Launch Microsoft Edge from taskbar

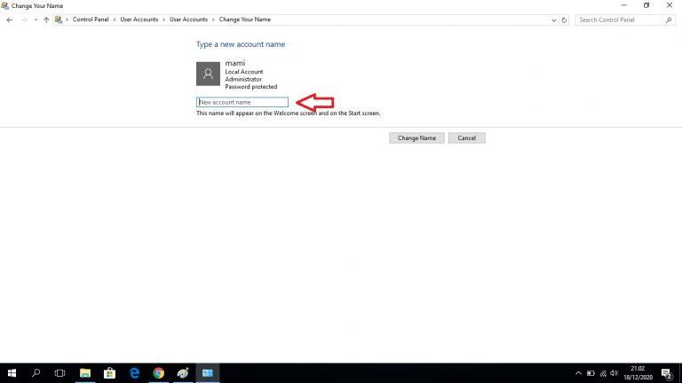(x=134, y=373)
